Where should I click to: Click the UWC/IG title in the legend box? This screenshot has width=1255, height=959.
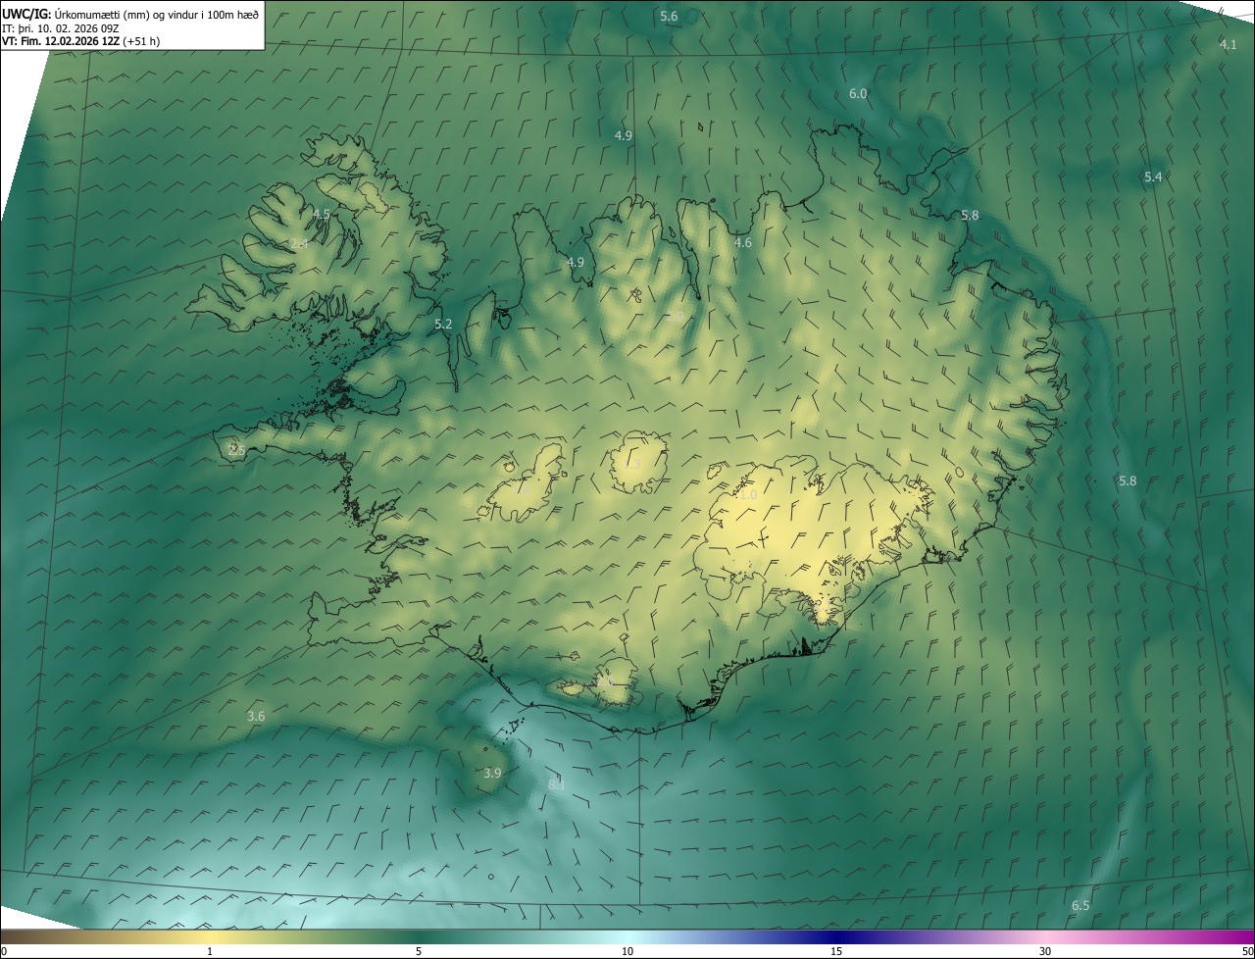point(26,14)
